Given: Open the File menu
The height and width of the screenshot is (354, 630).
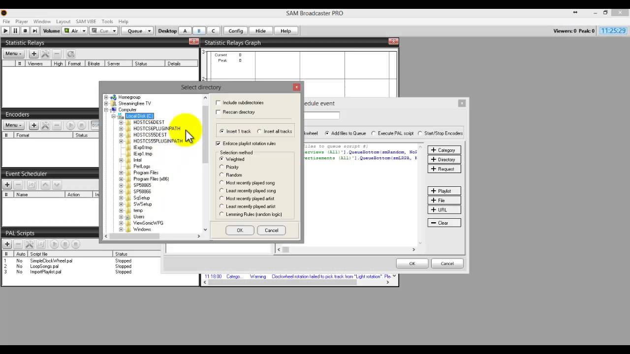Looking at the screenshot, I should 6,22.
